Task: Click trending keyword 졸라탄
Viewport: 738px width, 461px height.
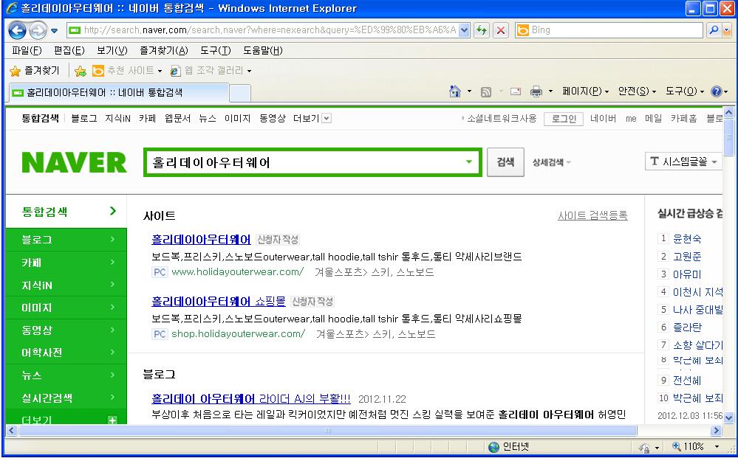Action: point(687,327)
